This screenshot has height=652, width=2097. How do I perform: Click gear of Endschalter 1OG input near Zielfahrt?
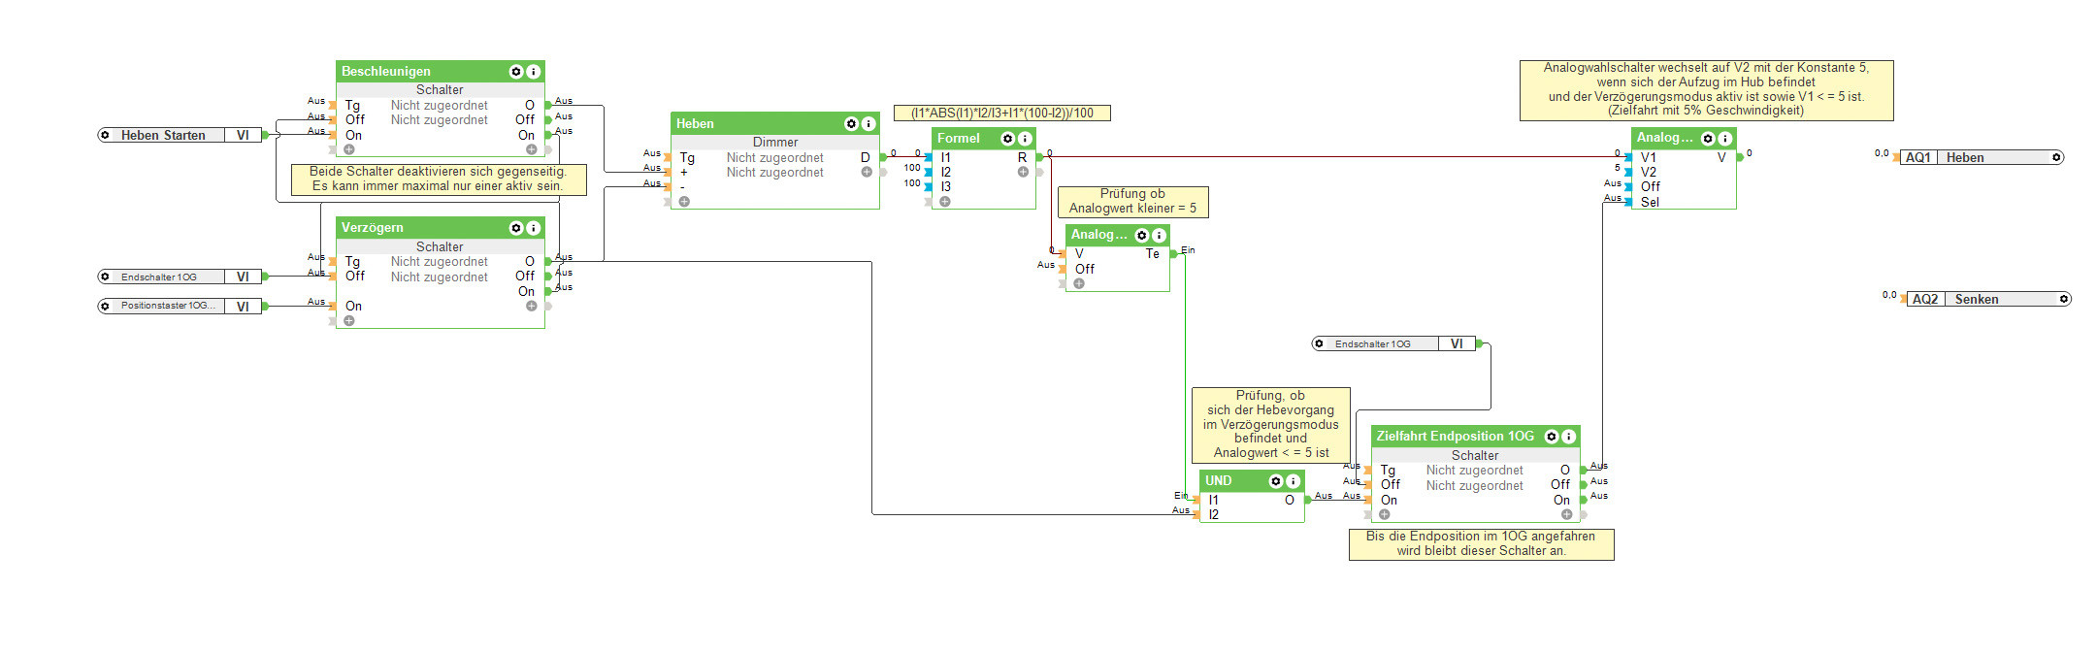point(1319,343)
